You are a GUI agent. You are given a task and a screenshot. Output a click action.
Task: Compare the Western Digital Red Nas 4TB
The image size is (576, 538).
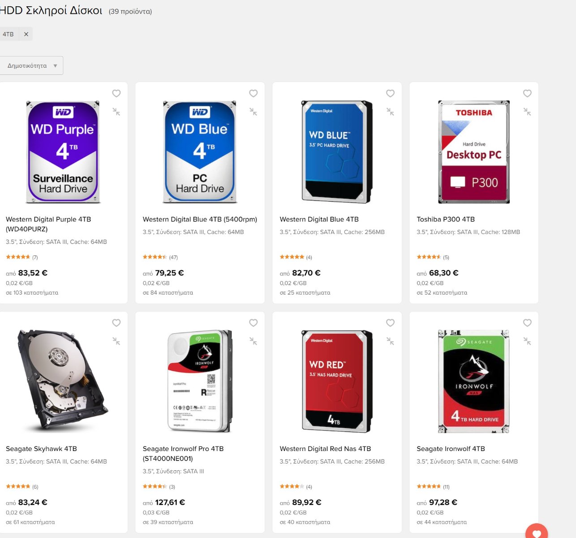(x=390, y=341)
